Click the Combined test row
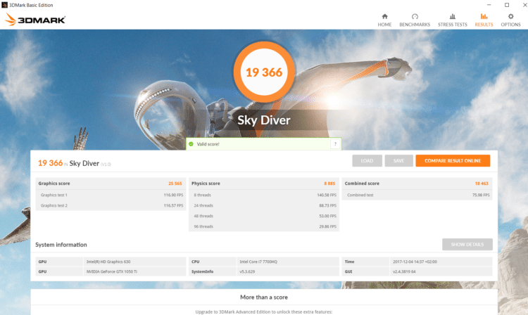The image size is (528, 315). [x=417, y=195]
